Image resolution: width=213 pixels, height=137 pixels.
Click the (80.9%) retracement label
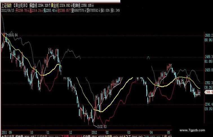[x=208, y=40]
